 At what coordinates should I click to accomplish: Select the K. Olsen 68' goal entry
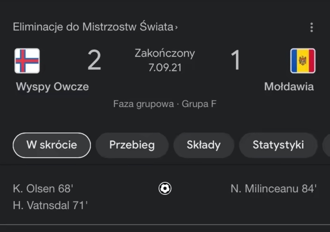point(43,189)
